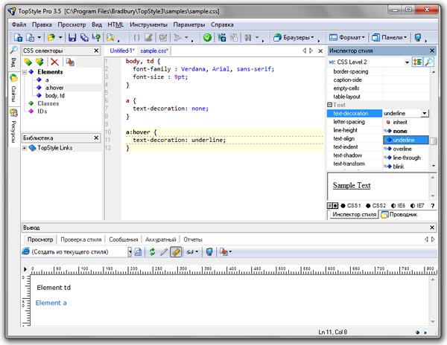
Task: Open the Правка menu
Action: [42, 25]
